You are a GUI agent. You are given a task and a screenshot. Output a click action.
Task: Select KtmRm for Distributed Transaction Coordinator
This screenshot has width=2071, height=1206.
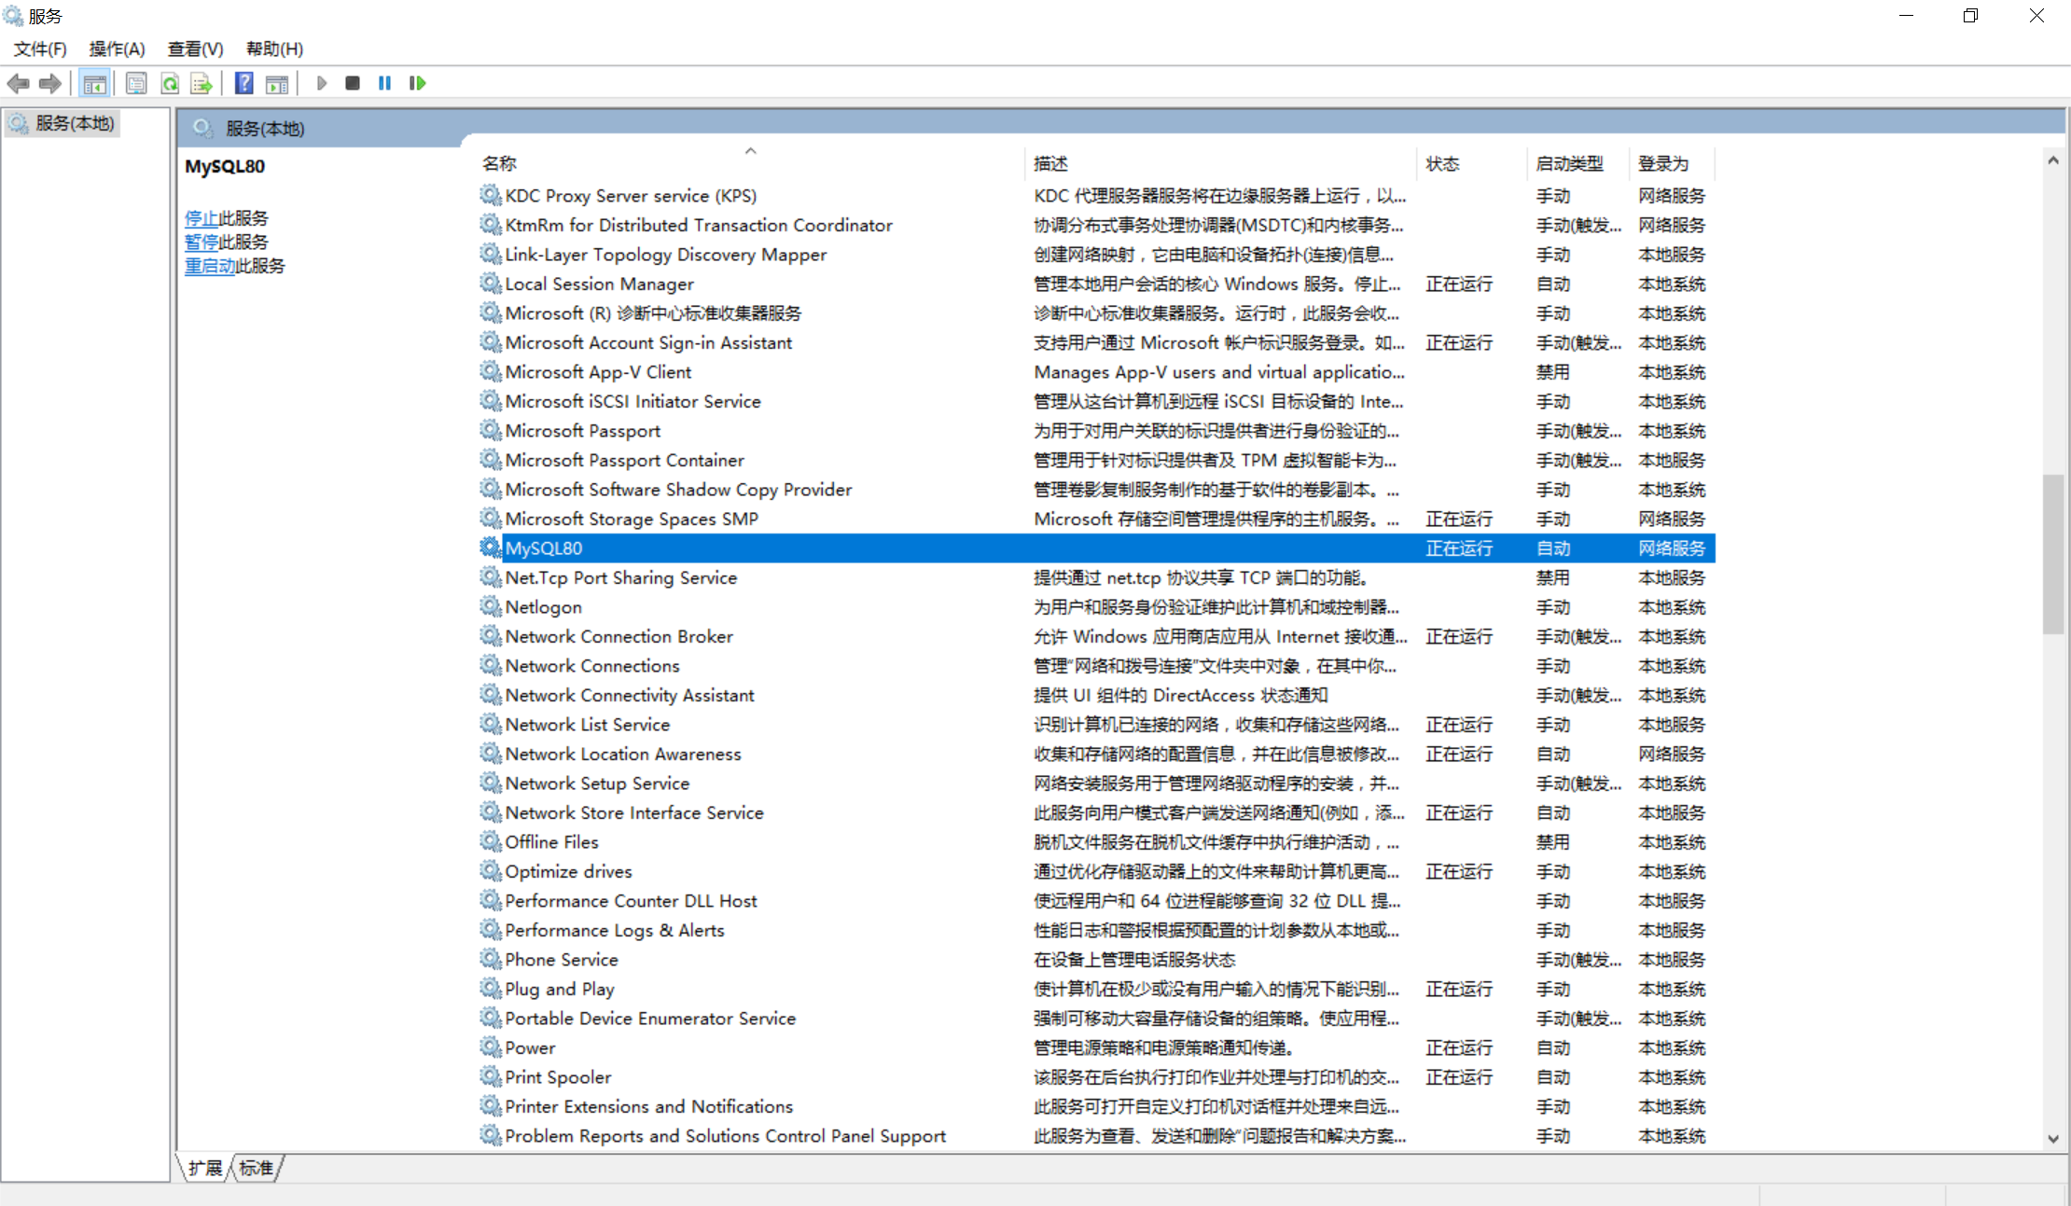click(1096, 225)
